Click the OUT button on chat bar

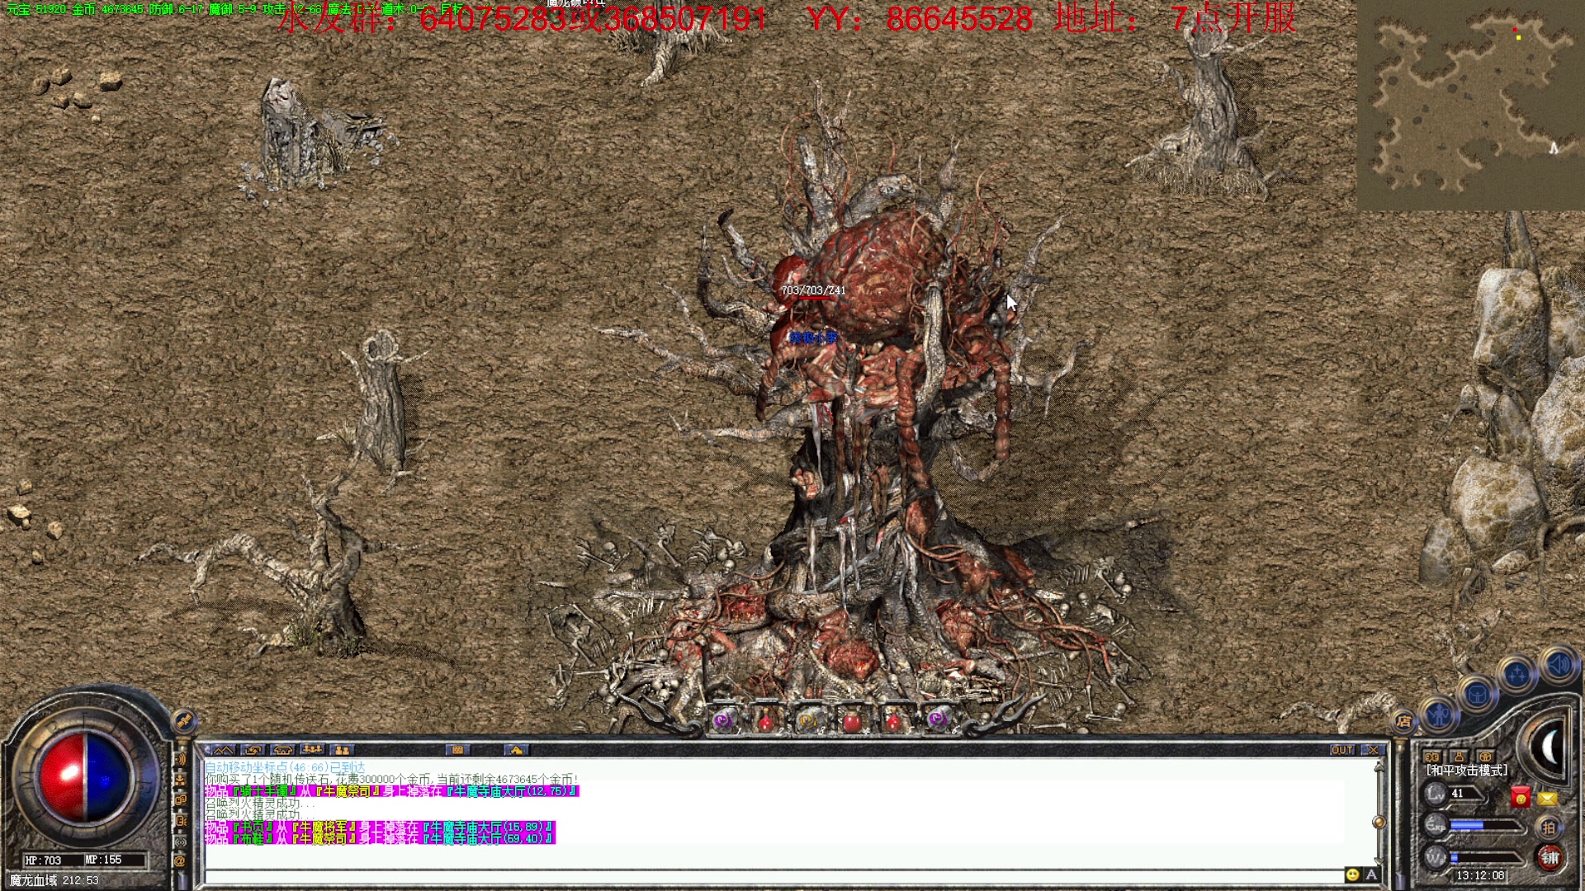[1341, 750]
